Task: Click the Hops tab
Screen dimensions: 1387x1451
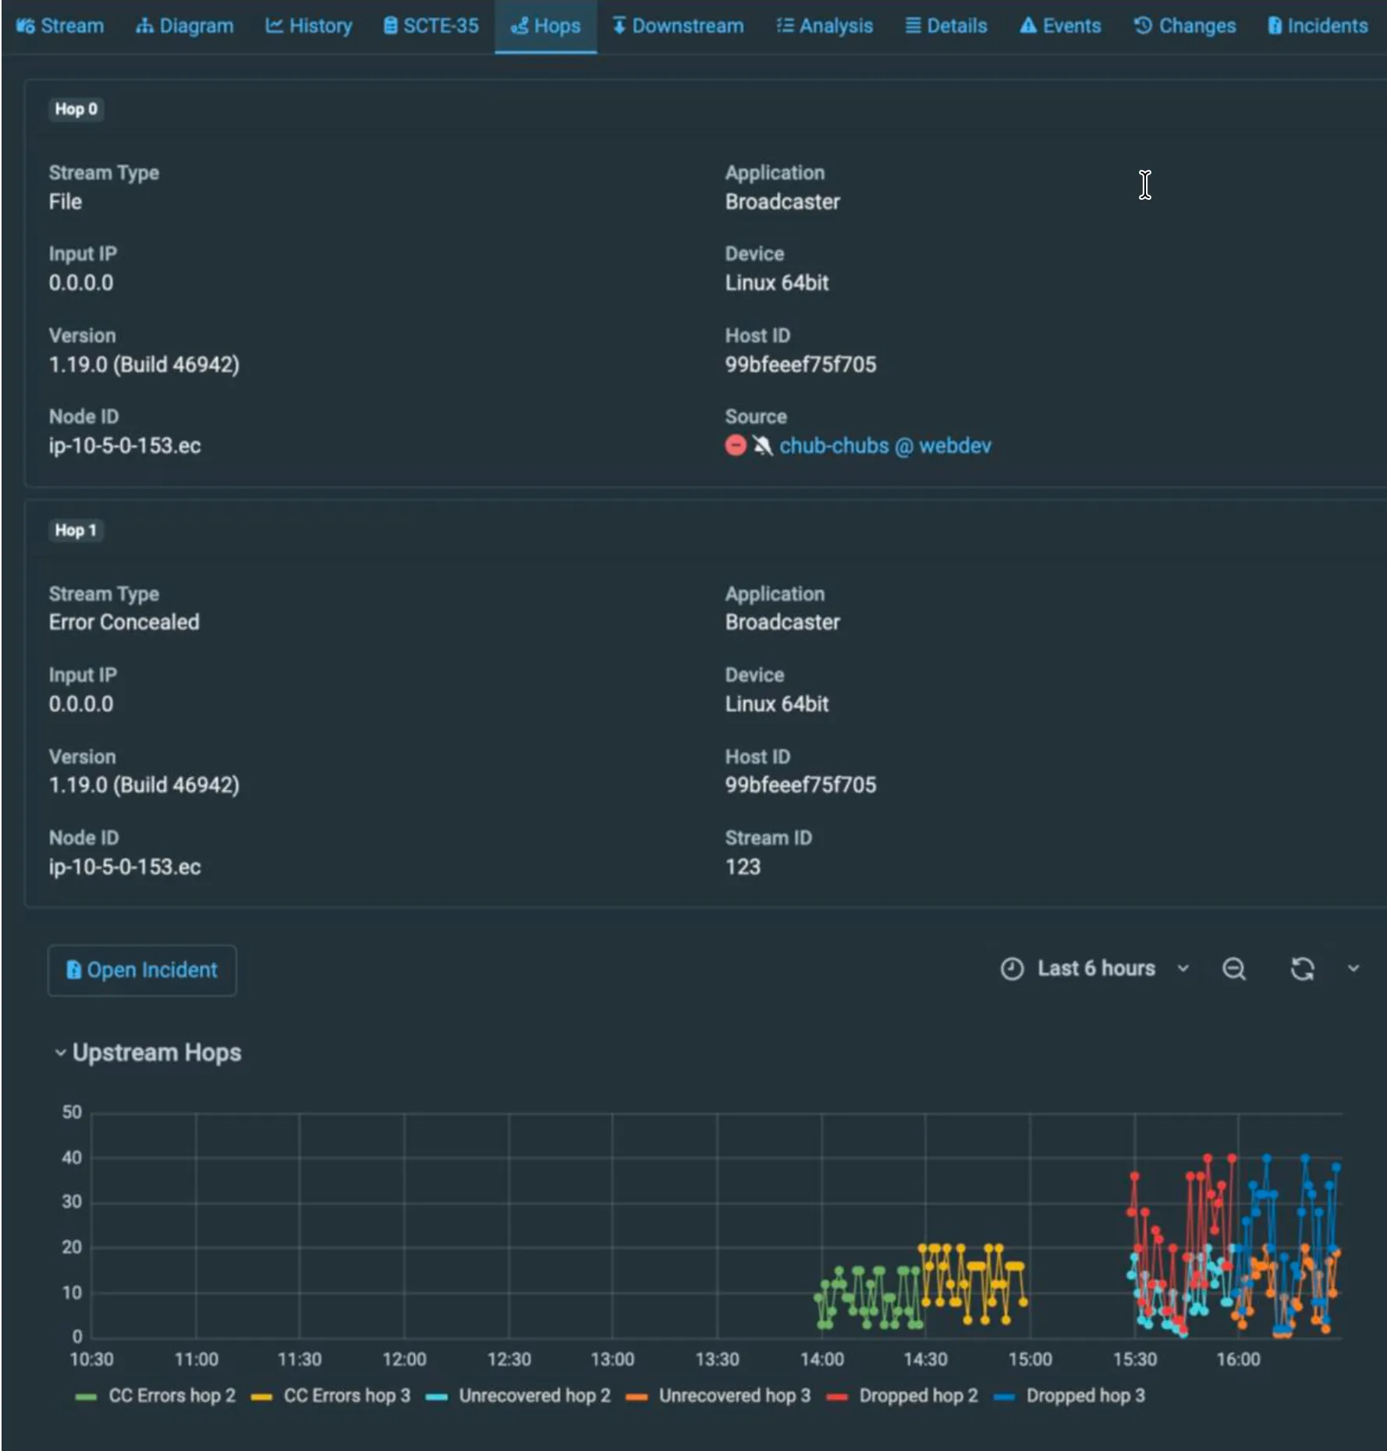Action: (545, 26)
